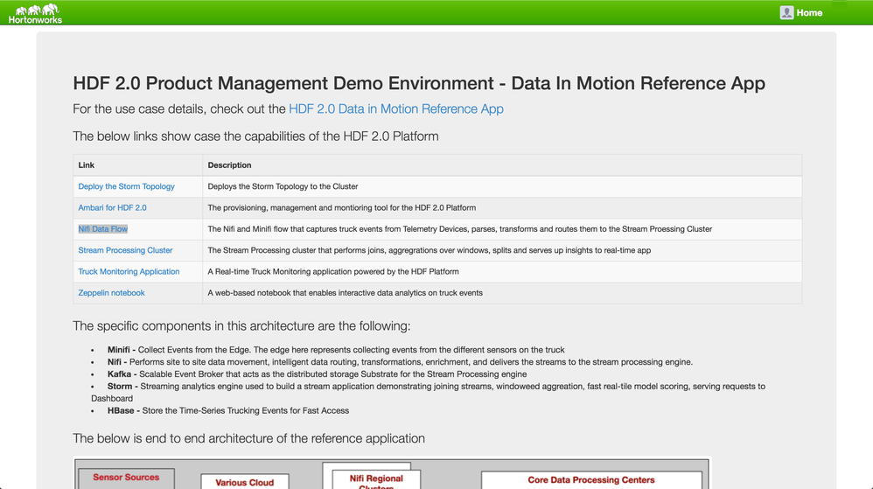
Task: Click the highlighted Nifi Data Flow link
Action: (x=102, y=229)
